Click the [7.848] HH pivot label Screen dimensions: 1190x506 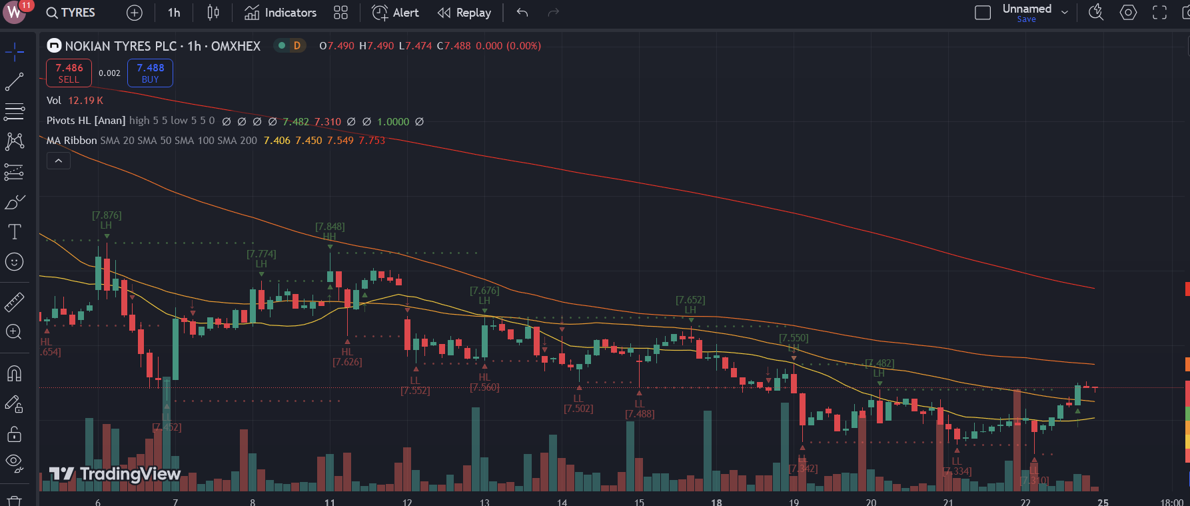pyautogui.click(x=330, y=231)
